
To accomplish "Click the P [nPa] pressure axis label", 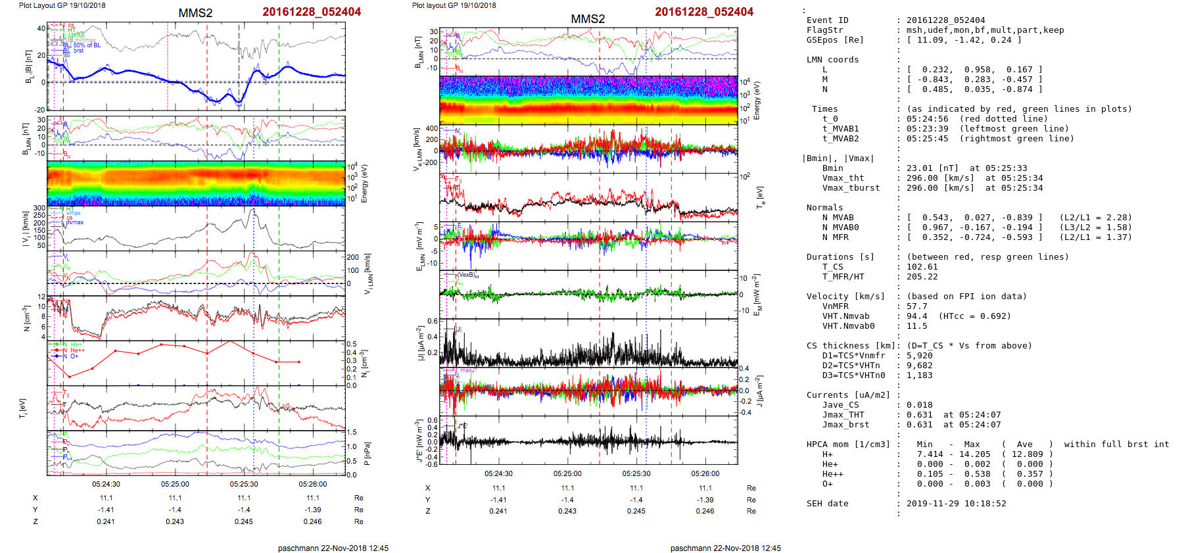I will 367,454.
